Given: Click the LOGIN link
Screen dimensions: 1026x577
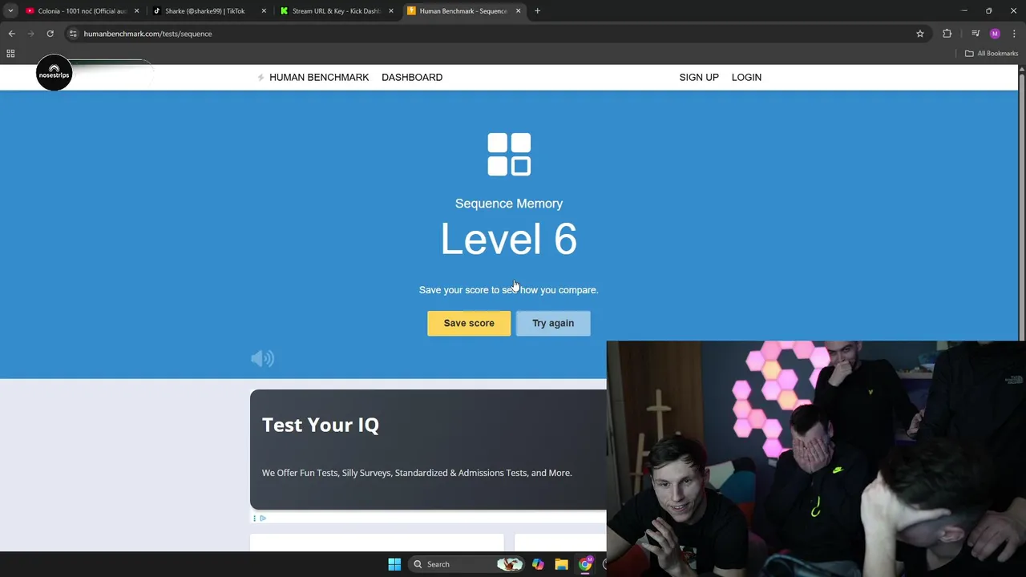Looking at the screenshot, I should click(746, 77).
